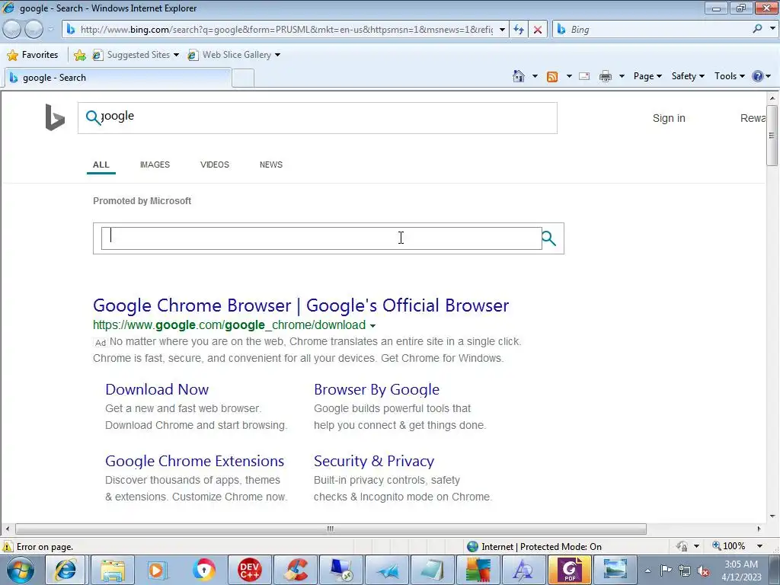Click the muted volume tray icon
Screen dimensions: 780x585
click(703, 571)
